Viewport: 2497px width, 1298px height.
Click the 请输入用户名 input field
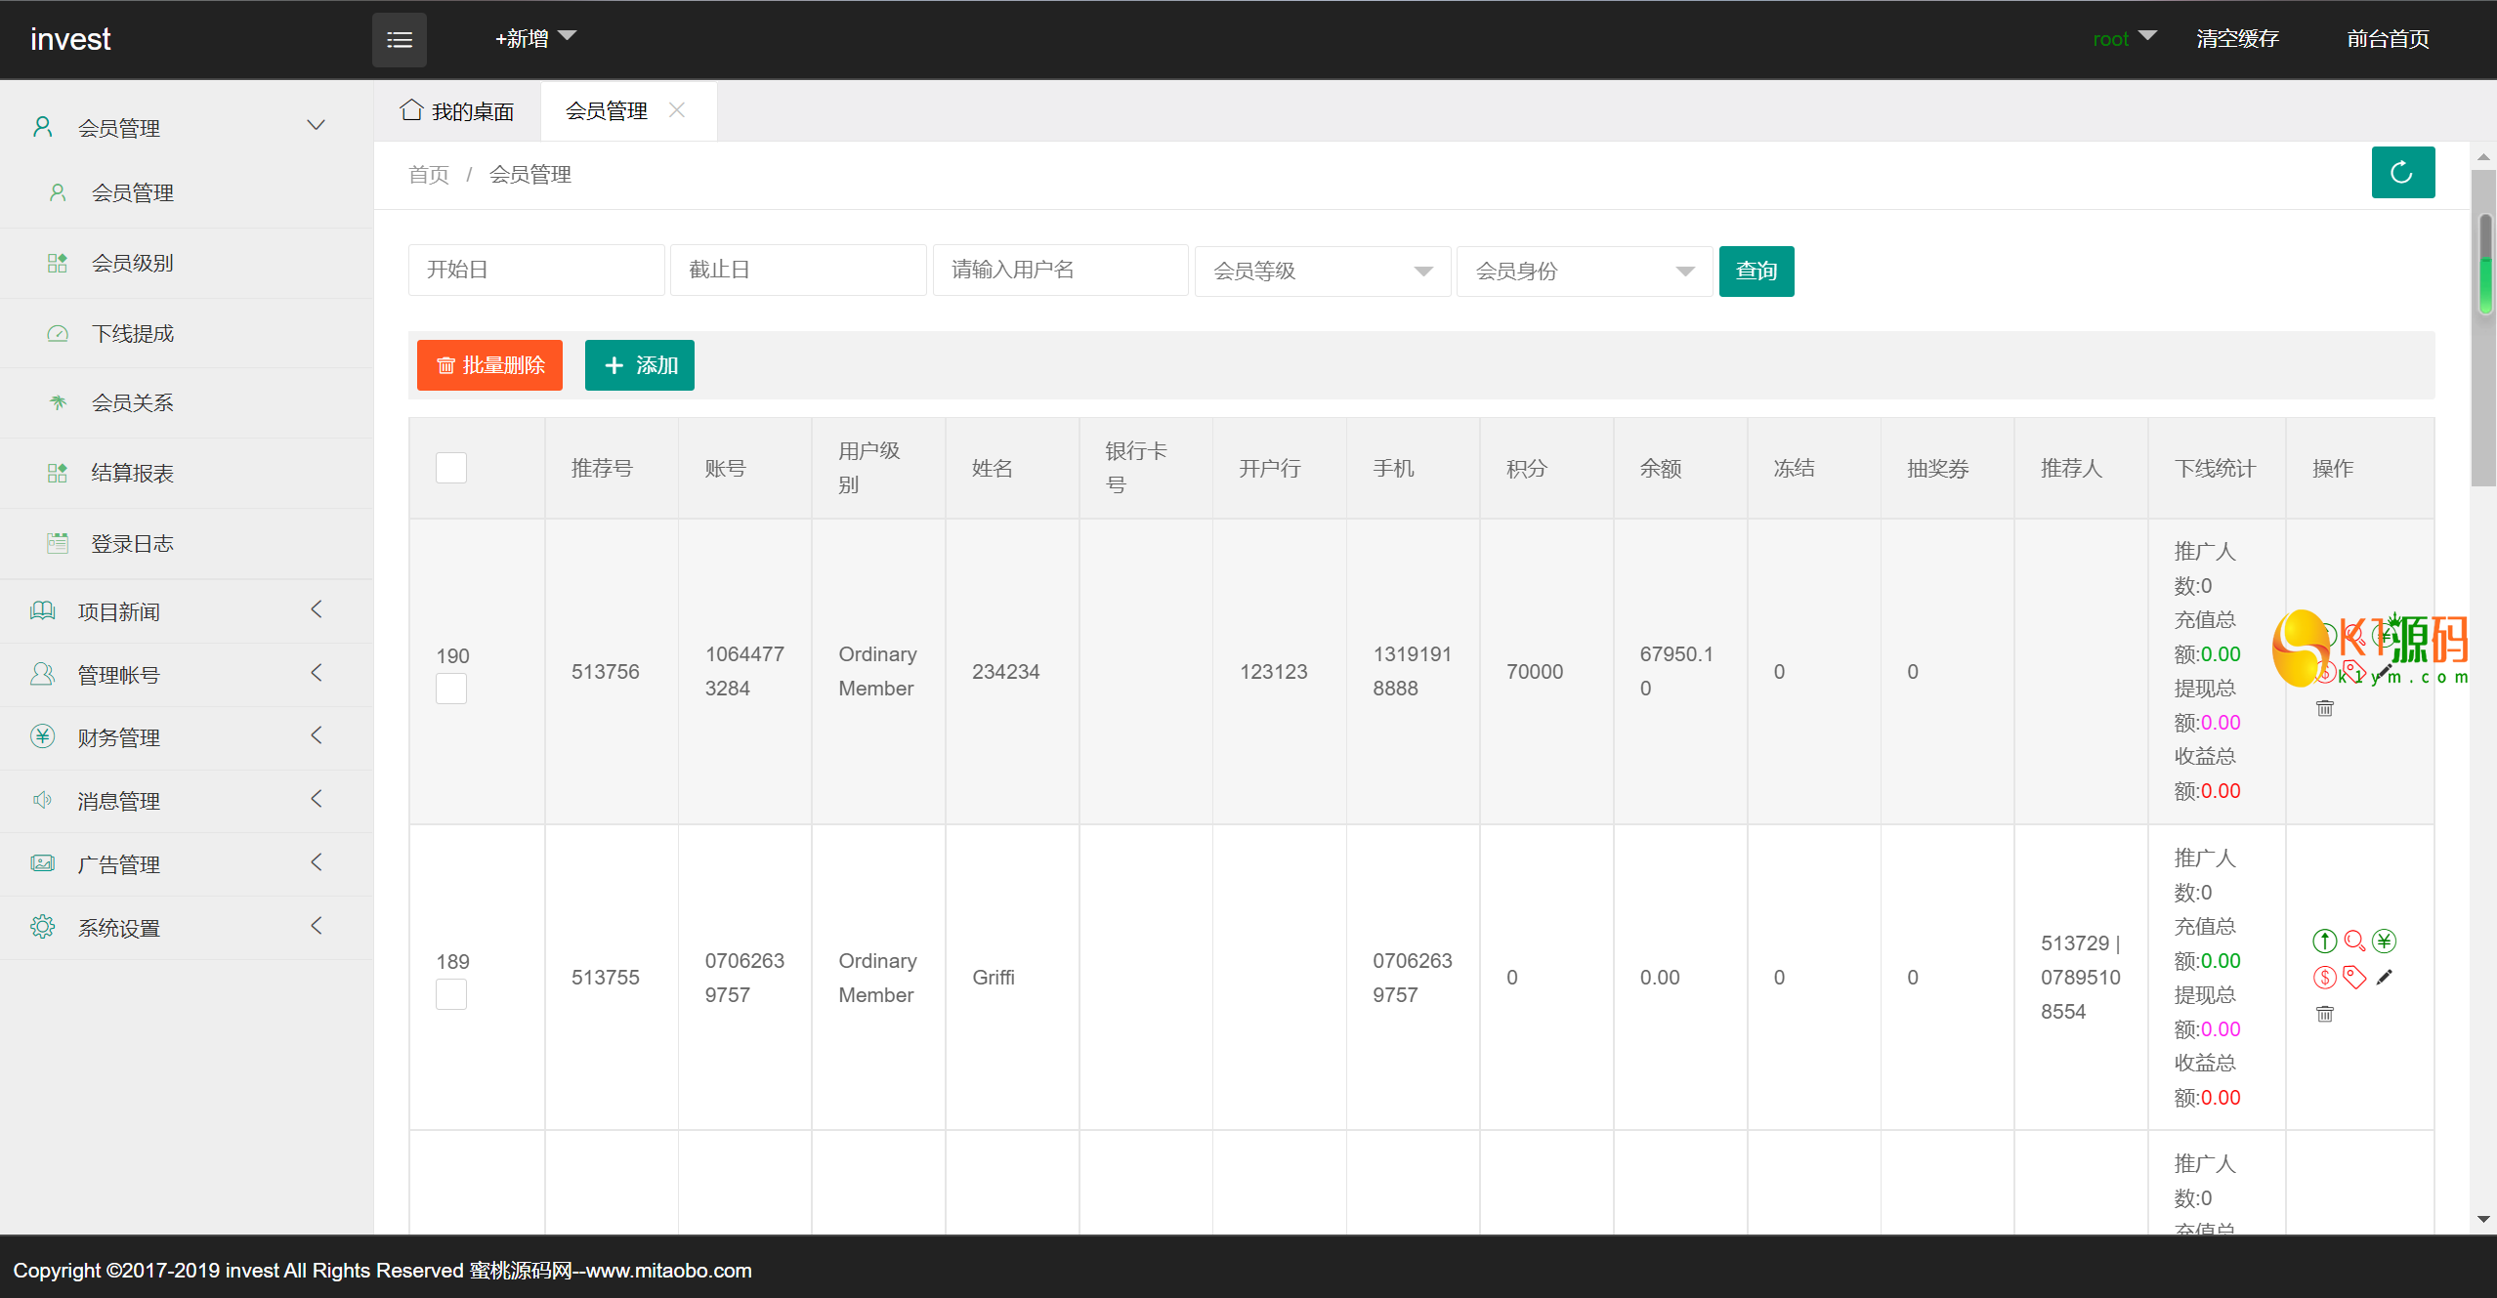pos(1060,271)
